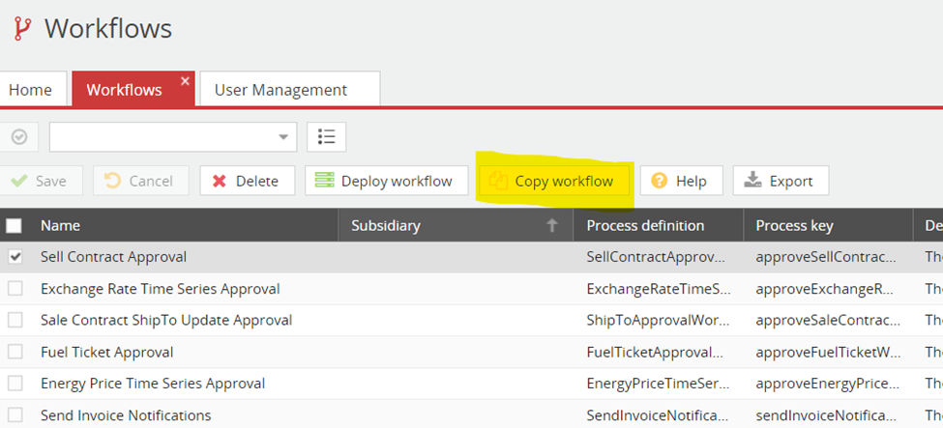Sort by the Subsidiary column arrow

coord(552,225)
